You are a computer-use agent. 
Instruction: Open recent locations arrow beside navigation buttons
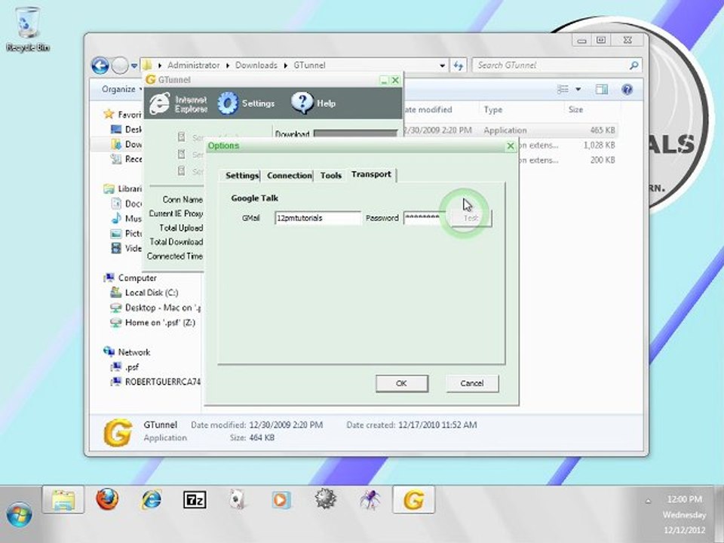[134, 66]
